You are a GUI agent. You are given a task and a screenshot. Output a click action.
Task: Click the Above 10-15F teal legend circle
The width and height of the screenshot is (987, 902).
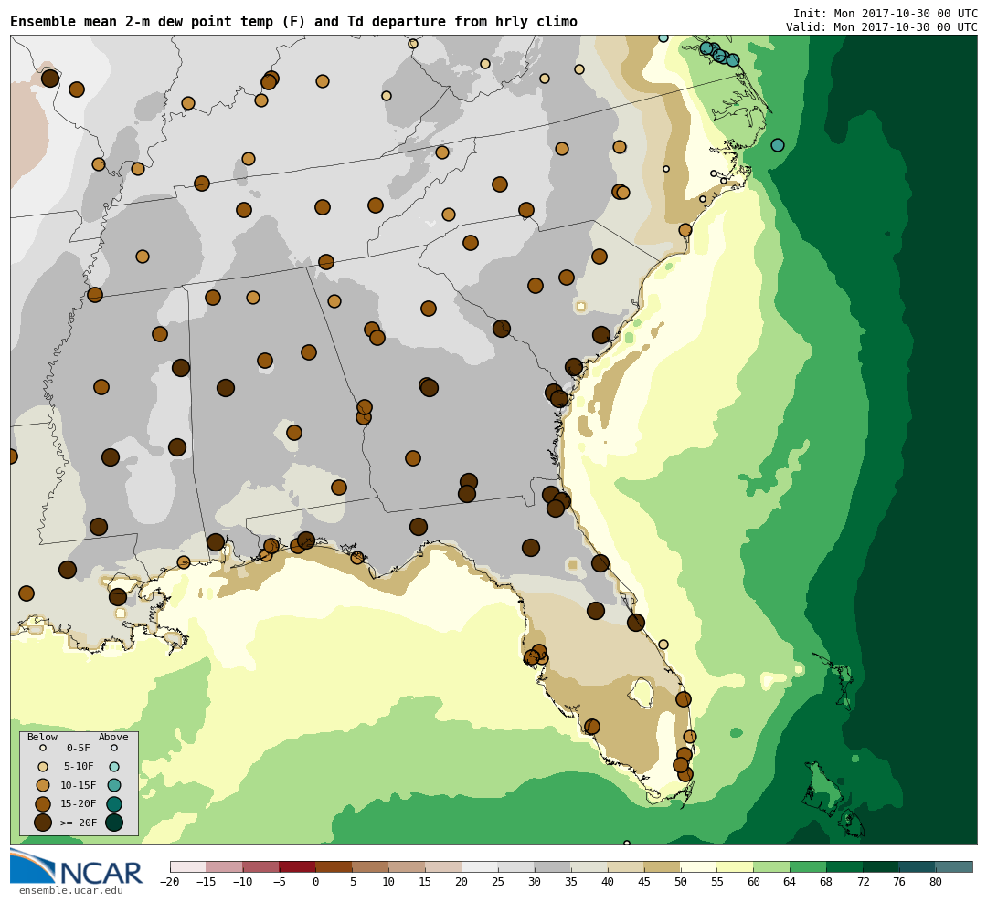[x=114, y=785]
